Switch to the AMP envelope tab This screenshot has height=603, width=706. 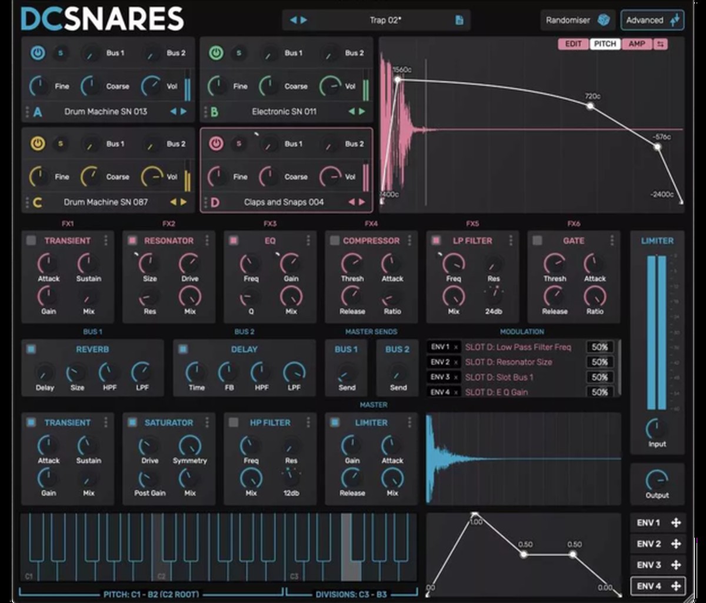[x=637, y=44]
